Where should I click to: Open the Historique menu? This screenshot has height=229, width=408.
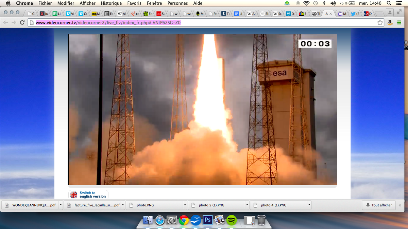[111, 3]
